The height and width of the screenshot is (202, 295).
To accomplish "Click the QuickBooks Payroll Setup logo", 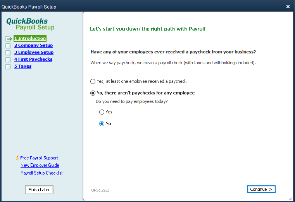I will [30, 24].
